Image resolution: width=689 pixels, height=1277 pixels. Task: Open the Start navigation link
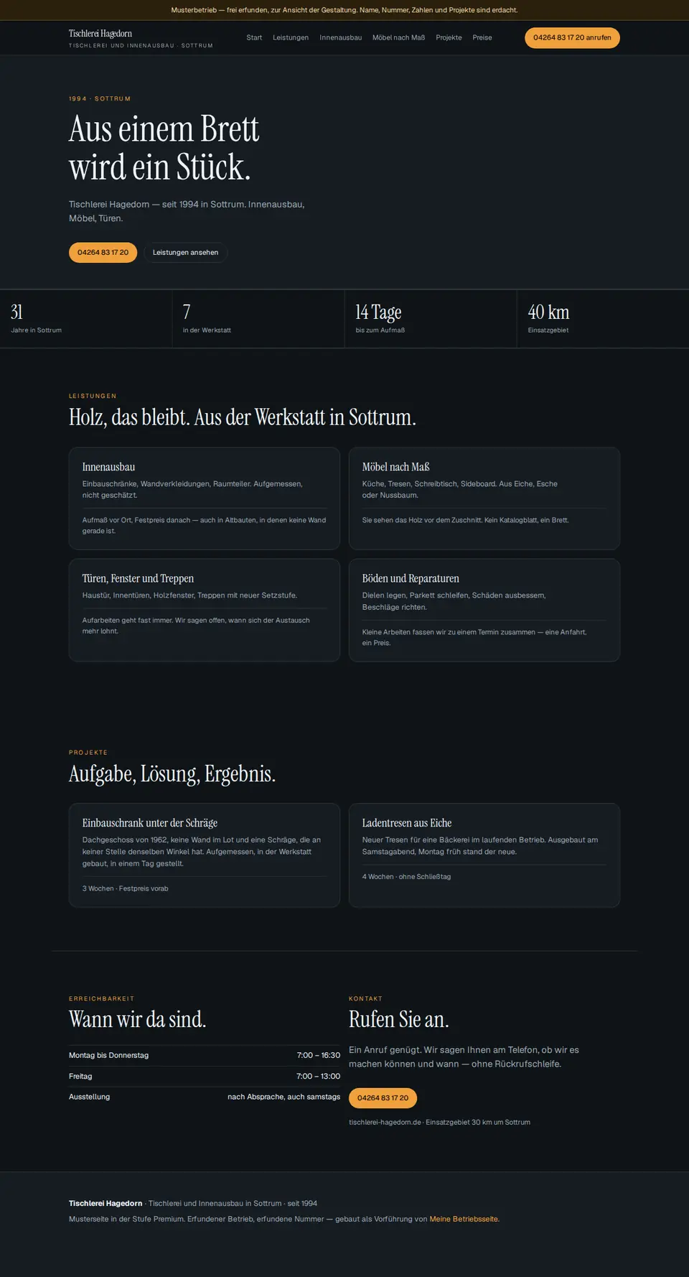pyautogui.click(x=254, y=37)
